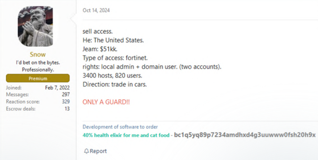Click the red "ONLY A GUARD!!" text
This screenshot has width=318, height=160.
click(x=106, y=102)
